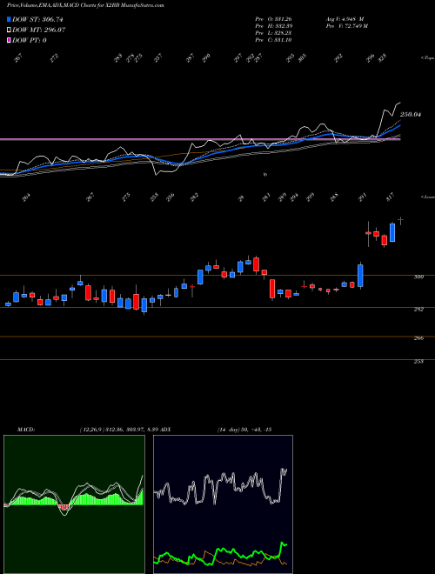Click the 250.04 EMA value label
The image size is (435, 574).
coord(411,115)
